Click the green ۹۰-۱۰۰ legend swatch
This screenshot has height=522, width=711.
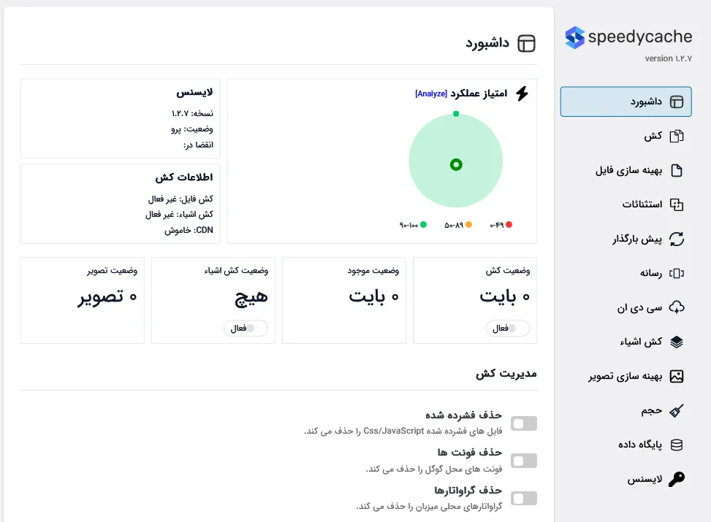424,224
